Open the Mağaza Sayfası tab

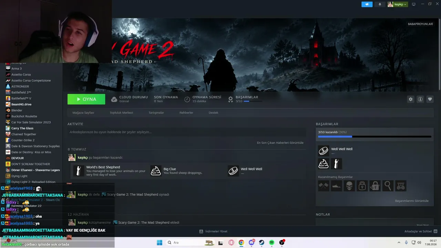tap(83, 113)
